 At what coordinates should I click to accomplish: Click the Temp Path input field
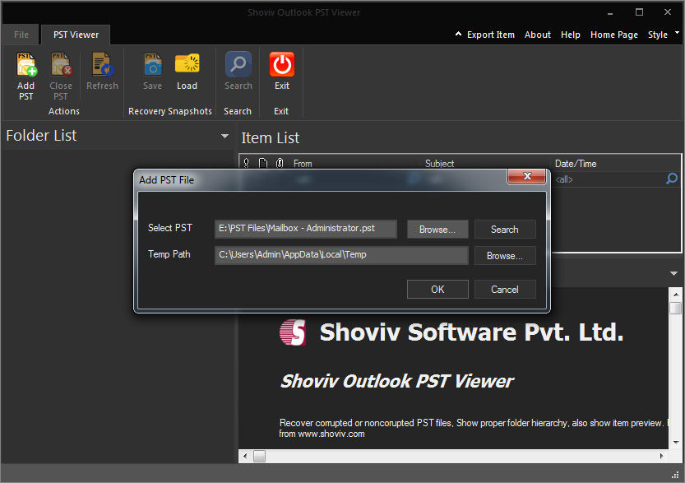(341, 255)
